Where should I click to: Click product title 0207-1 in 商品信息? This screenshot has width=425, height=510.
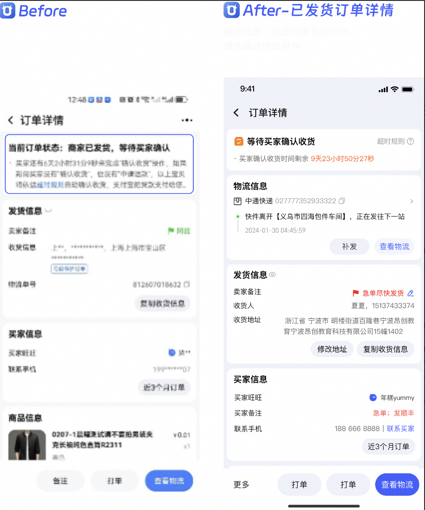(102, 440)
